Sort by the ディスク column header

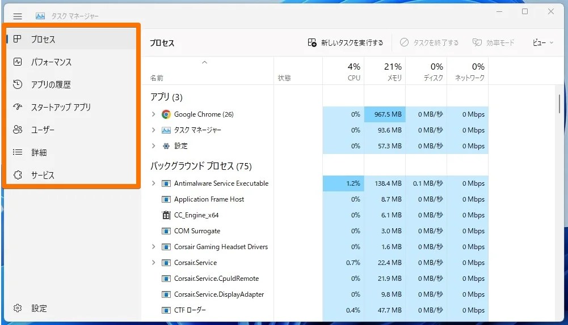click(x=426, y=71)
